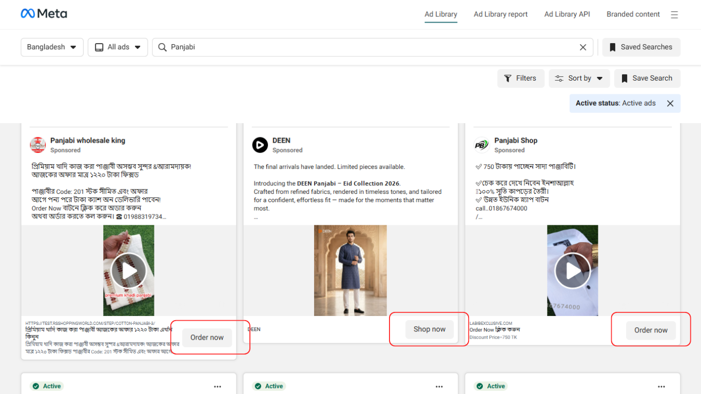The width and height of the screenshot is (701, 394).
Task: Open the Branded content tab
Action: click(x=633, y=14)
